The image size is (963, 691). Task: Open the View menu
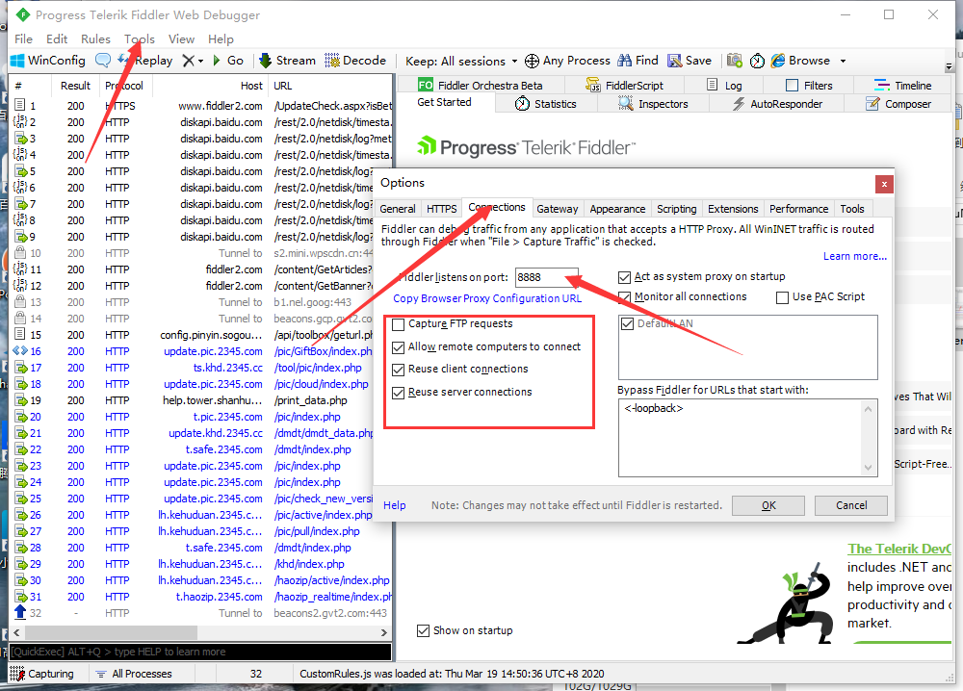point(181,38)
